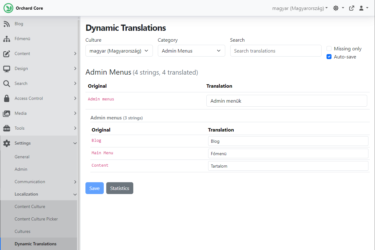Image resolution: width=375 pixels, height=250 pixels.
Task: Click the Blog RSS feed icon
Action: coord(7,24)
